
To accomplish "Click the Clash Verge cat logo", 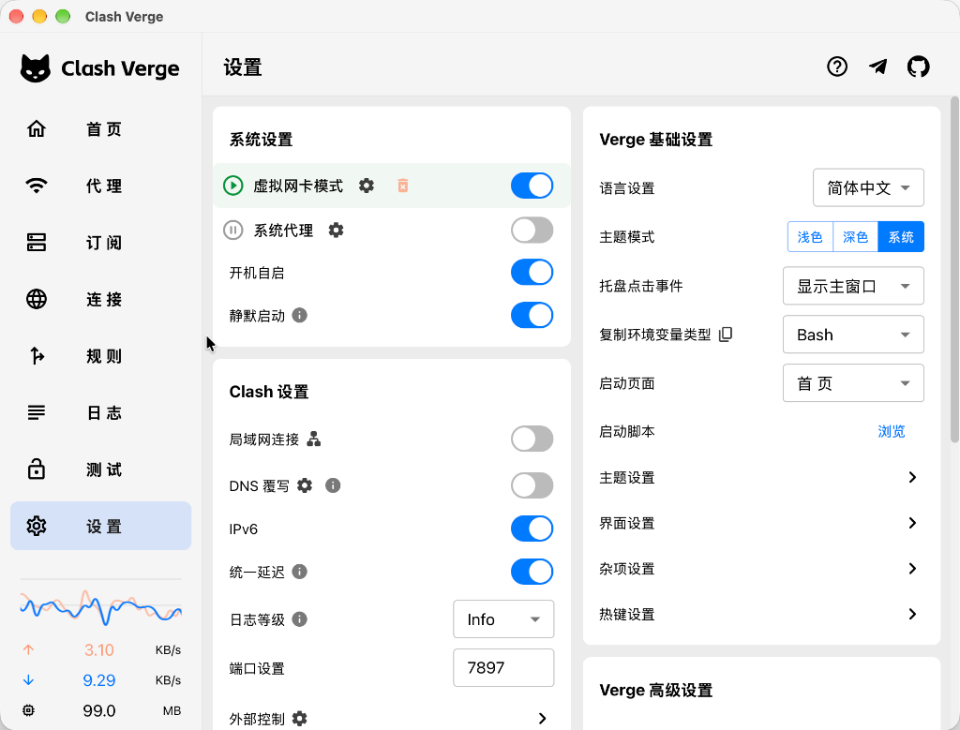I will tap(36, 67).
